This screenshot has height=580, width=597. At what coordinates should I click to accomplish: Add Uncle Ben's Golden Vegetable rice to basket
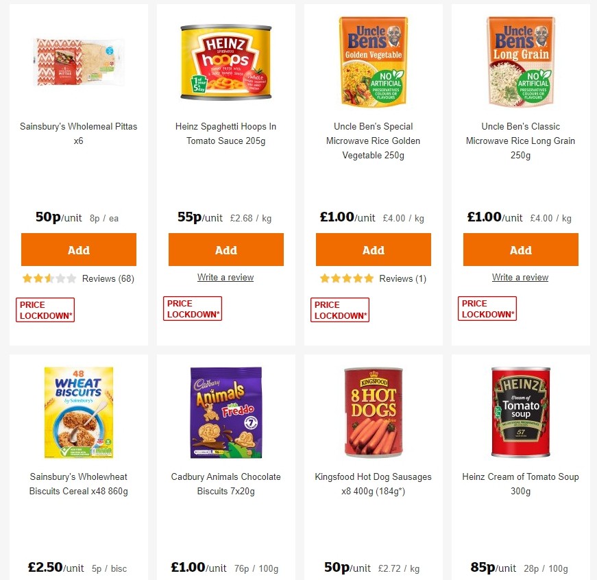[x=373, y=250]
